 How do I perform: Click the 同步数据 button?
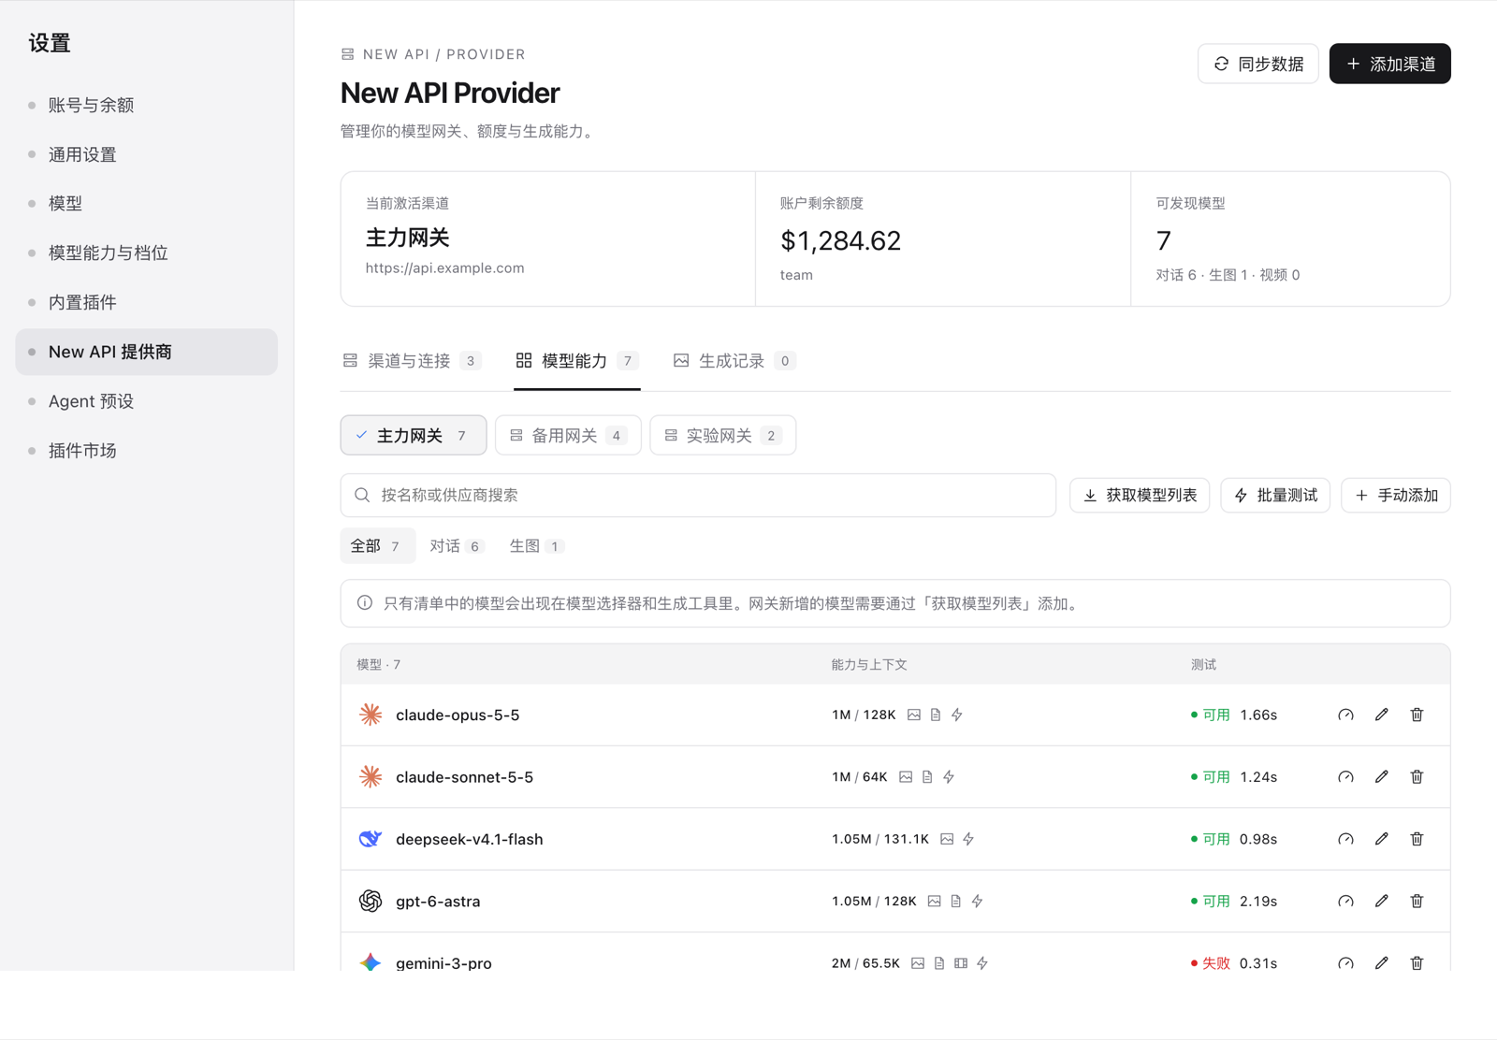1258,64
